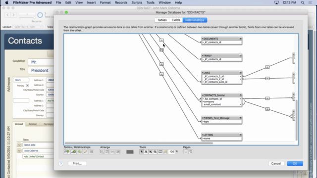Click the graph vertical scrollbar

(296, 120)
